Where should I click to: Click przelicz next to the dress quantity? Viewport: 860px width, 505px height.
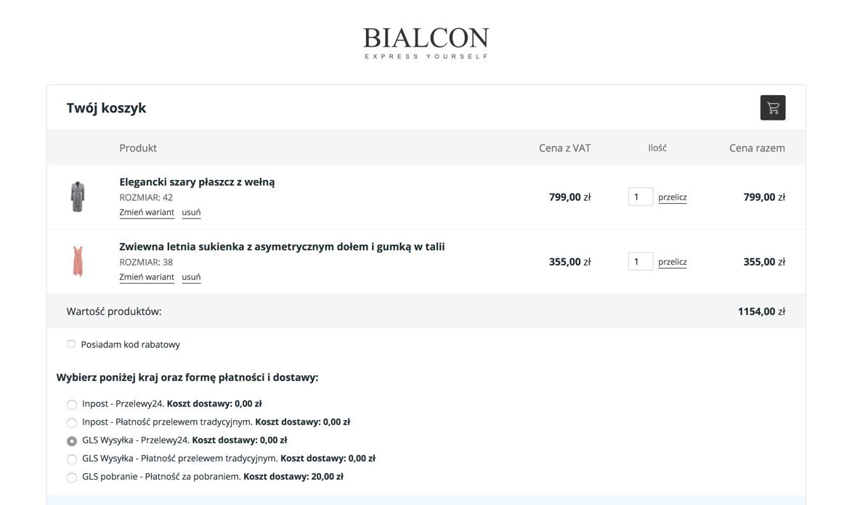(673, 262)
